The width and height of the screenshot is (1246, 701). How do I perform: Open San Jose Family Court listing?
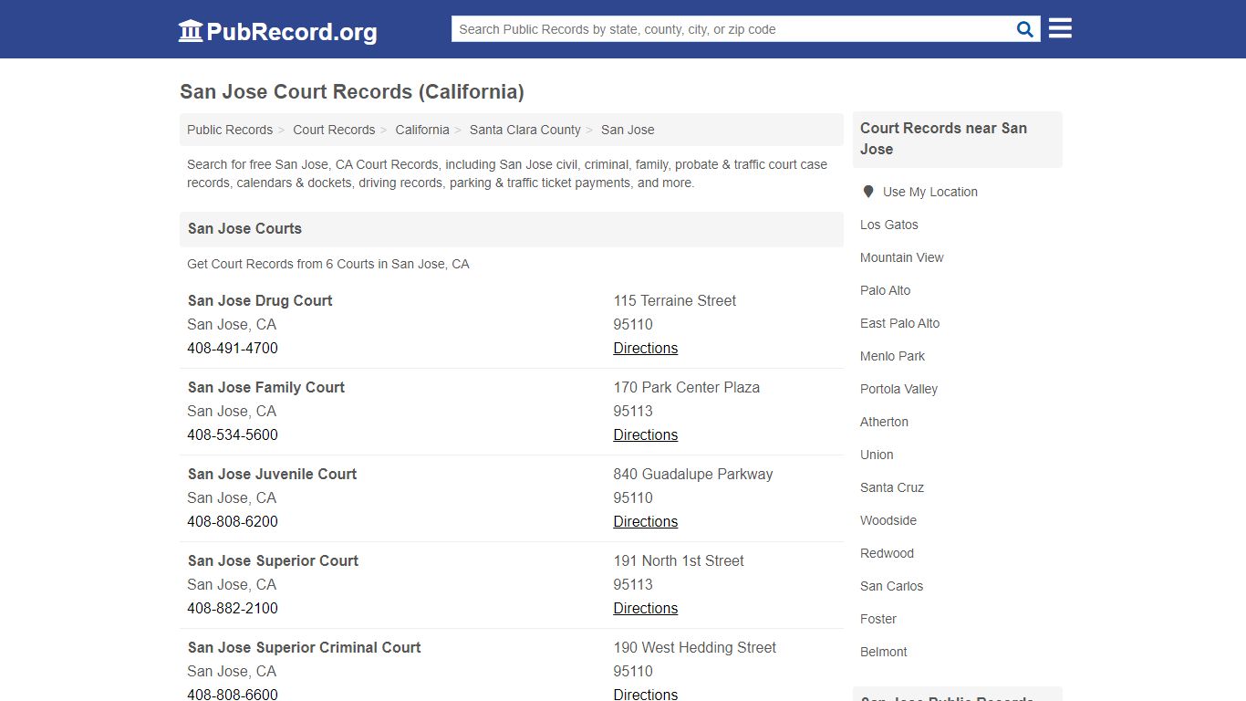pos(266,387)
